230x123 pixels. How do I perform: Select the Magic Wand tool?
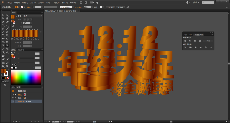3,18
